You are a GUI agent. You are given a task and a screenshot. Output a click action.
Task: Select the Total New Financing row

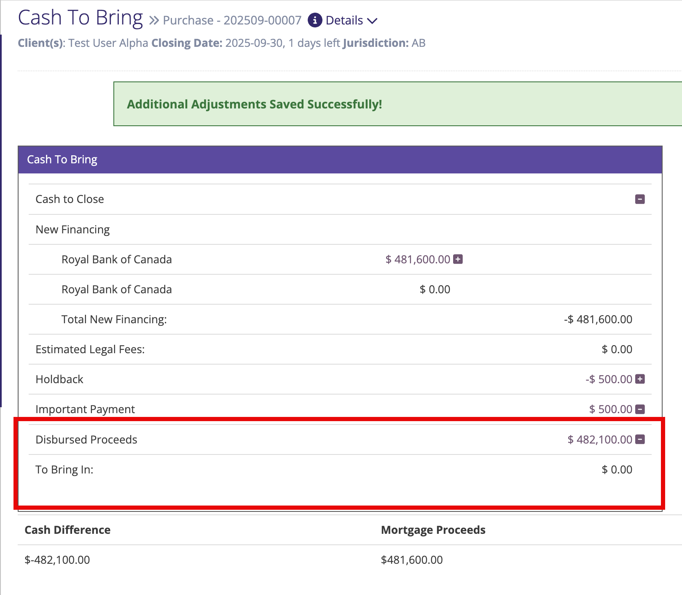click(x=114, y=319)
